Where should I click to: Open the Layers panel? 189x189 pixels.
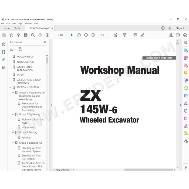click(4, 67)
